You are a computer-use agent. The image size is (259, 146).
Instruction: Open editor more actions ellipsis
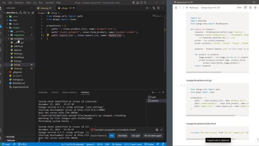163,8
